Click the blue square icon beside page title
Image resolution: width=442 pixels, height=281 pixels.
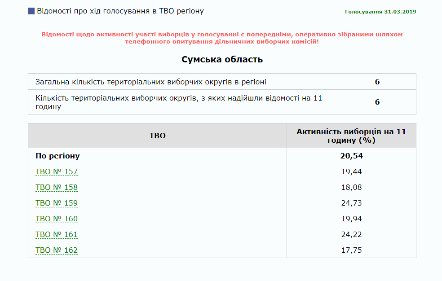pos(31,11)
